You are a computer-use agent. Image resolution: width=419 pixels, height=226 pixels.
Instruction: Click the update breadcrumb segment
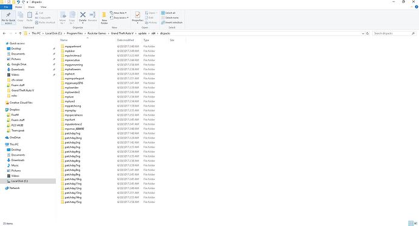(143, 33)
